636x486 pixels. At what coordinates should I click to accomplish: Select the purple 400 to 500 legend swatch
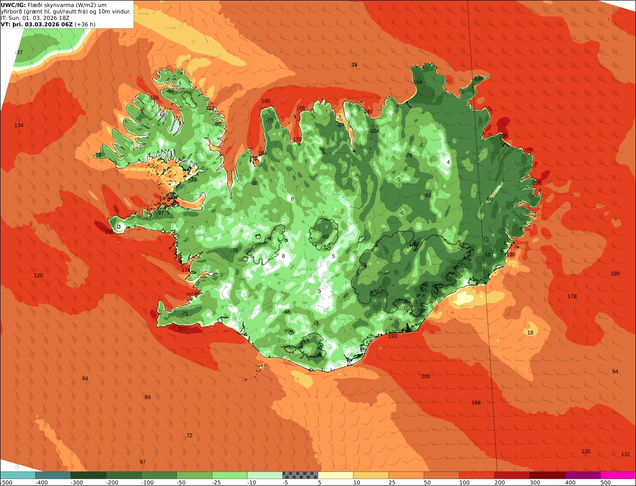[583, 475]
